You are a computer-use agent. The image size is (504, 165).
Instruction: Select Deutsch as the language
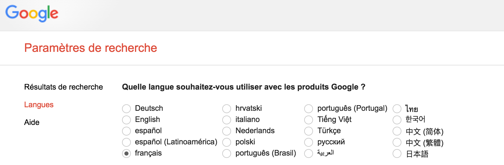click(x=126, y=109)
